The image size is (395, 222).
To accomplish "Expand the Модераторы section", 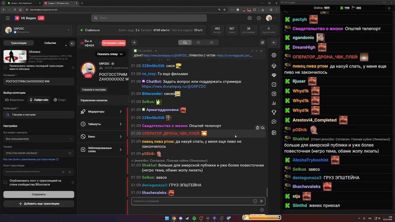I will pos(101,112).
